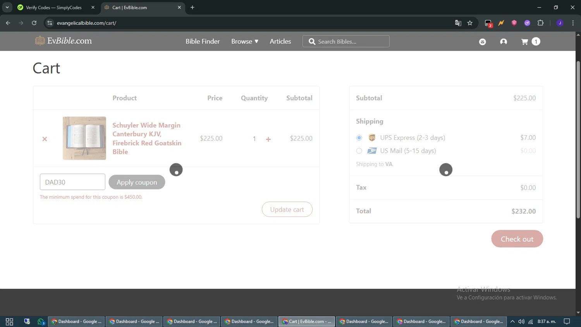Click the Apply coupon button
The width and height of the screenshot is (581, 327).
(137, 182)
